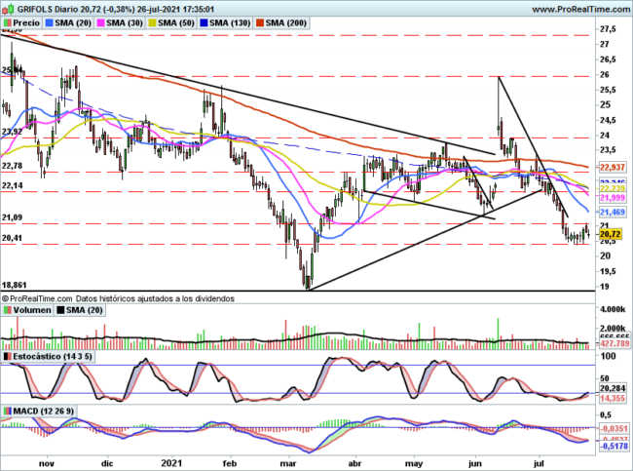Click the abr date axis label
633x471 pixels.
tap(354, 463)
